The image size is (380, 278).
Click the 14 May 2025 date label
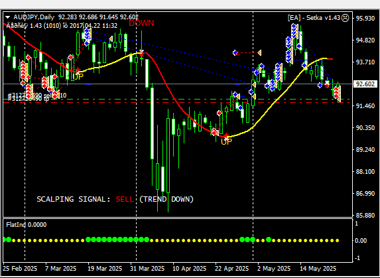pyautogui.click(x=318, y=269)
